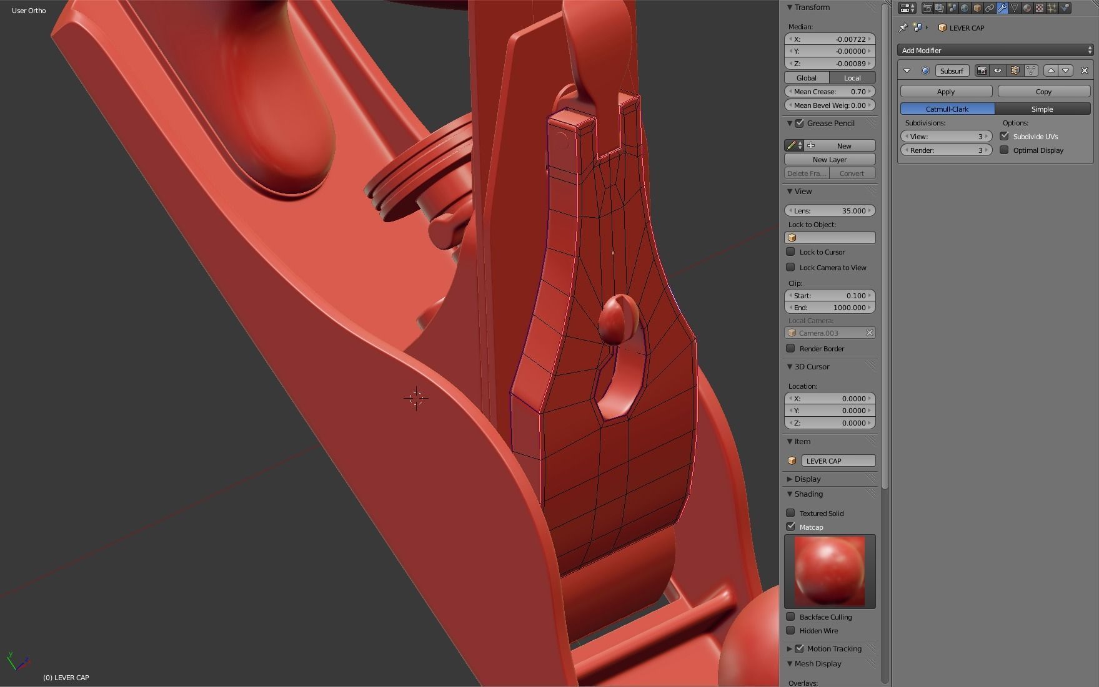Disable the Grease Pencil checkbox
The width and height of the screenshot is (1099, 687).
799,124
